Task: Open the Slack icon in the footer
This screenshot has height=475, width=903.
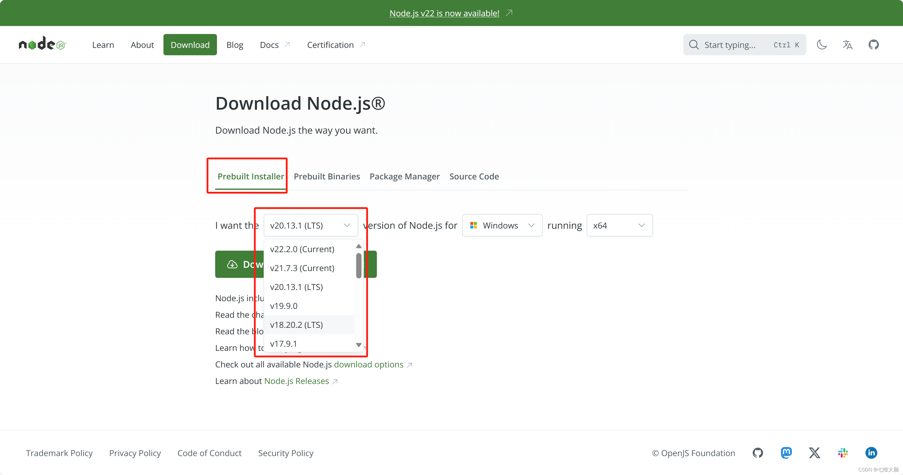Action: point(843,453)
